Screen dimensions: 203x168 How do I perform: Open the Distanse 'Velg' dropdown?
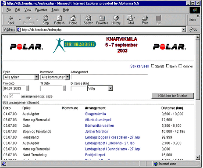click(100, 88)
